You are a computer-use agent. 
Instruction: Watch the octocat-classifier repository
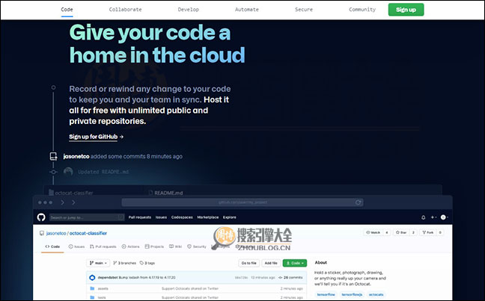[373, 232]
